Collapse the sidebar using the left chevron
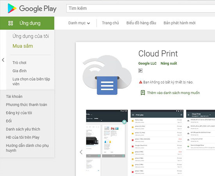Image resolution: width=215 pixels, height=176 pixels. (3, 60)
